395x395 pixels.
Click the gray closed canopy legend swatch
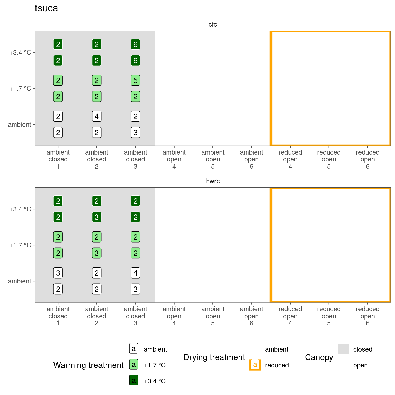[x=343, y=349]
